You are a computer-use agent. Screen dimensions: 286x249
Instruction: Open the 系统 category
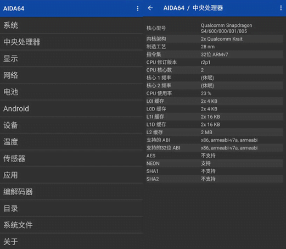point(71,25)
